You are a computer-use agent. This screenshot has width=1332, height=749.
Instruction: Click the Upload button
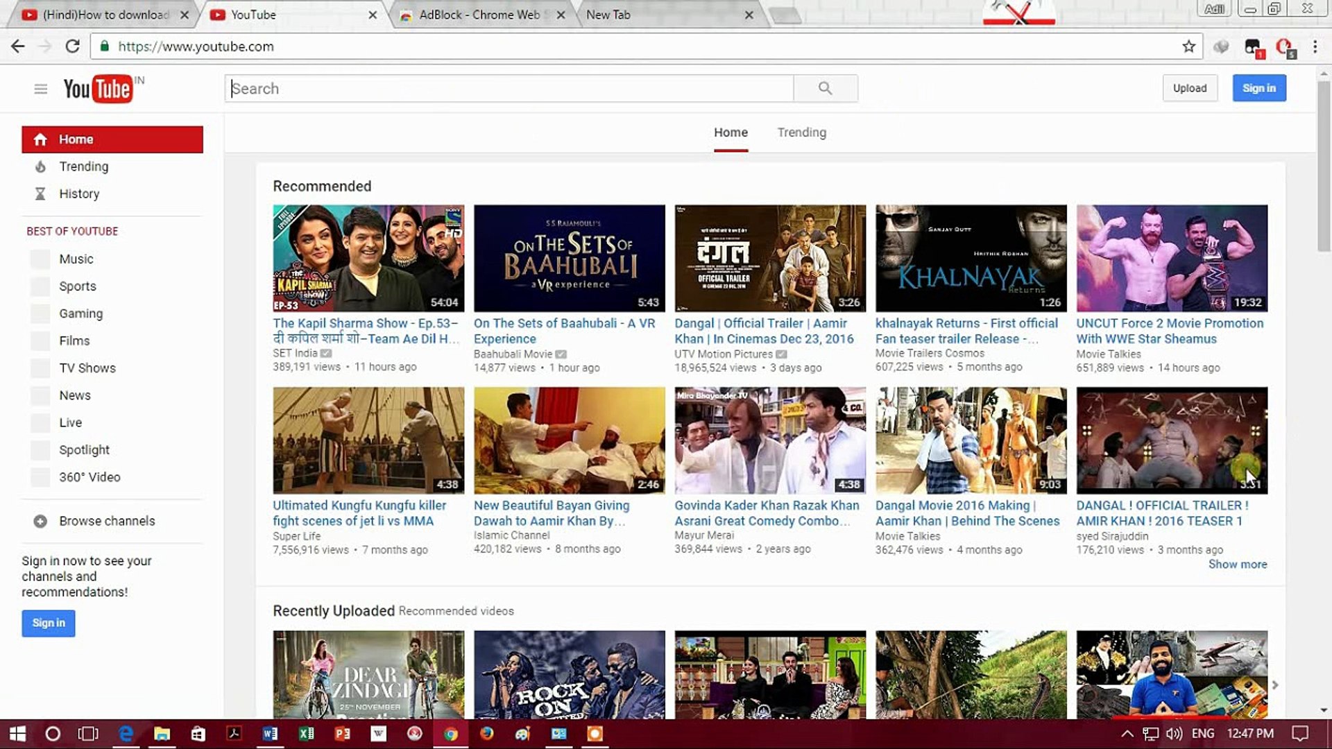[1189, 88]
